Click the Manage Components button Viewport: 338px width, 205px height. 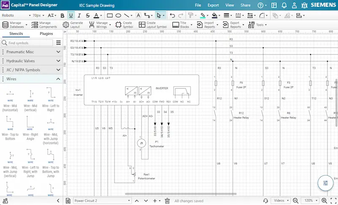[x=41, y=25]
